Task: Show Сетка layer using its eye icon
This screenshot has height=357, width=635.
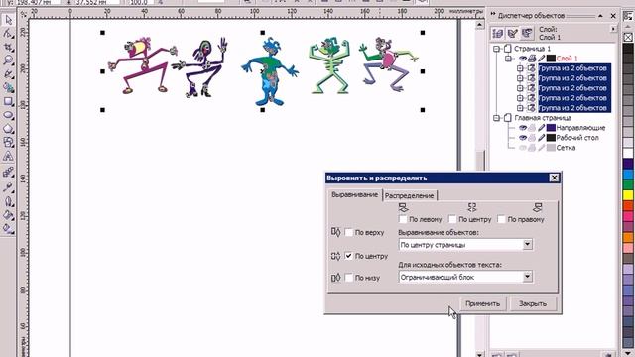Action: 523,148
